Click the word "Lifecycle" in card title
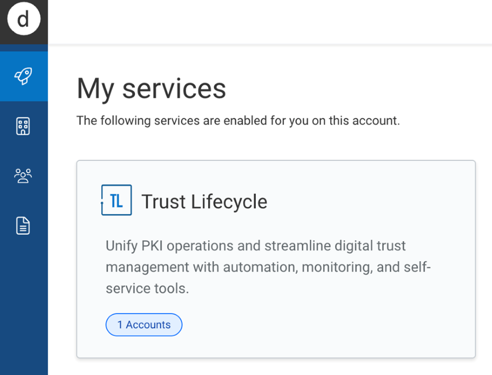Image resolution: width=492 pixels, height=375 pixels. coord(229,202)
